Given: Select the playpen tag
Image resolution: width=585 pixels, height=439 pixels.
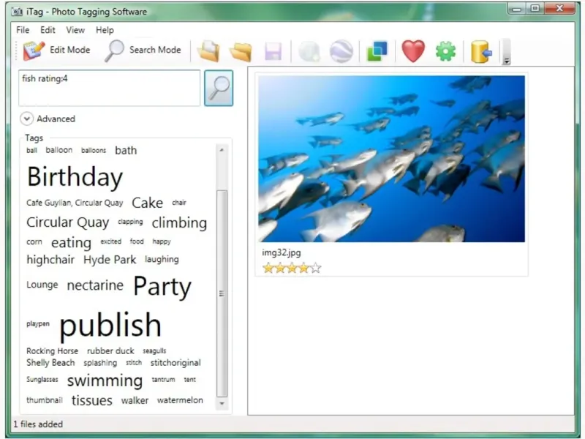Looking at the screenshot, I should click(x=38, y=324).
